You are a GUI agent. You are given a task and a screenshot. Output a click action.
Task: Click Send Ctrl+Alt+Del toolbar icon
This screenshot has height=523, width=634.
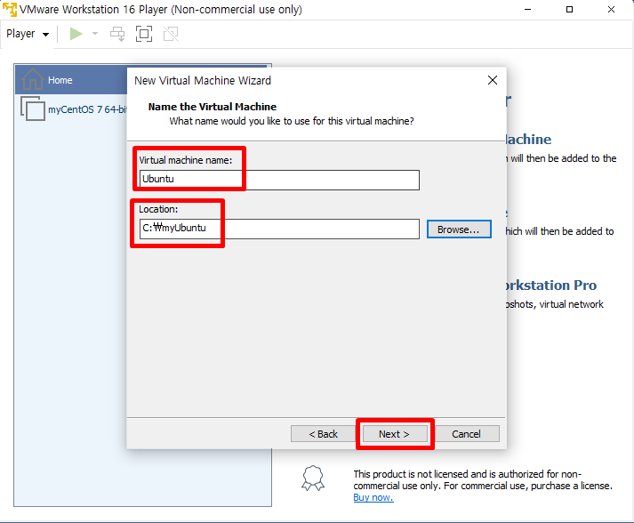[x=117, y=34]
